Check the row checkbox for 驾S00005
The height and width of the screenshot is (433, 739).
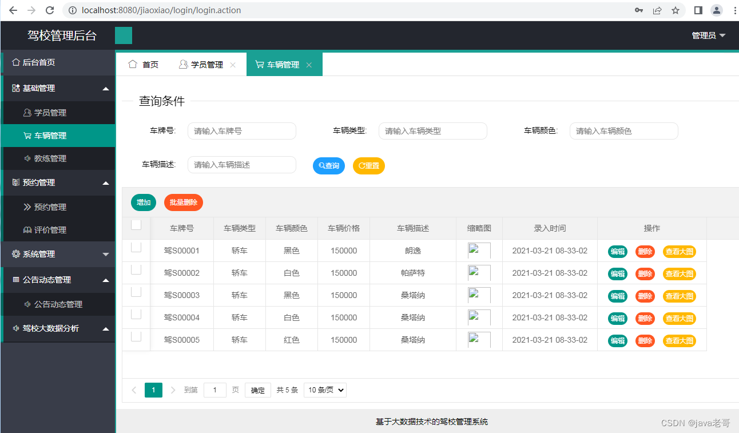pyautogui.click(x=136, y=336)
